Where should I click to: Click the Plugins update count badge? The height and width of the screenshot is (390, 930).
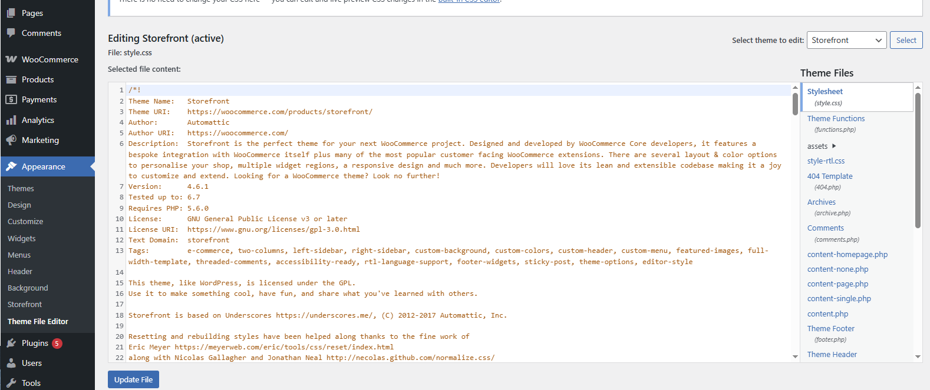tap(57, 343)
